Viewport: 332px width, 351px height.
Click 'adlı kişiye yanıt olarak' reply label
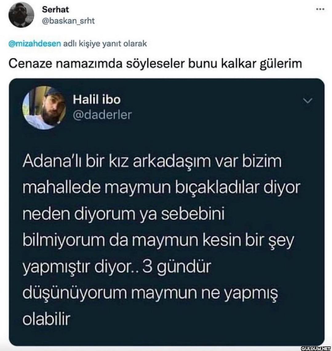(105, 43)
